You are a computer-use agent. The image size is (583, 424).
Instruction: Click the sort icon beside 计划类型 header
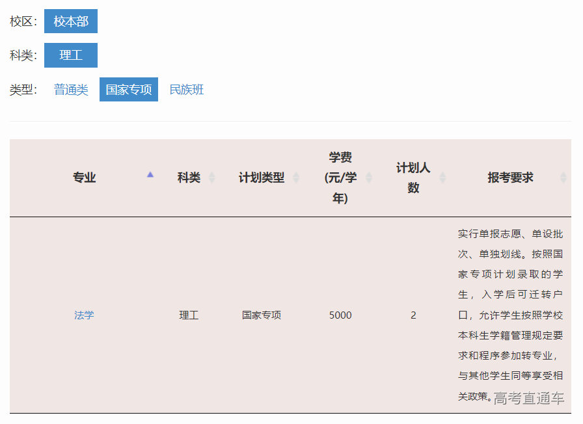click(297, 177)
